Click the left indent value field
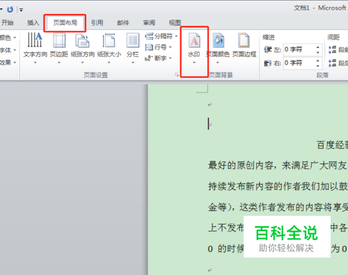Screen dimensions: 348x275 299,49
